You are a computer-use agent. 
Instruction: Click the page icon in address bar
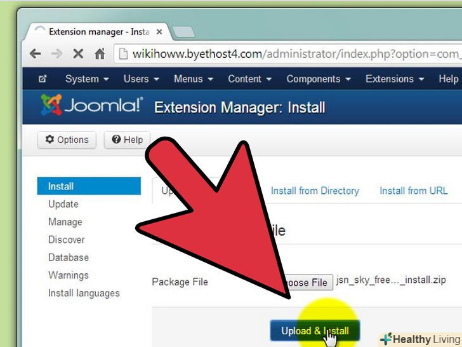(123, 54)
